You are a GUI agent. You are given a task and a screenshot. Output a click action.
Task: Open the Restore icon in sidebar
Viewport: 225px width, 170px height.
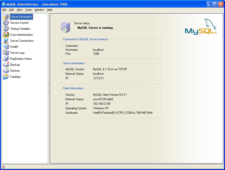[x=6, y=71]
